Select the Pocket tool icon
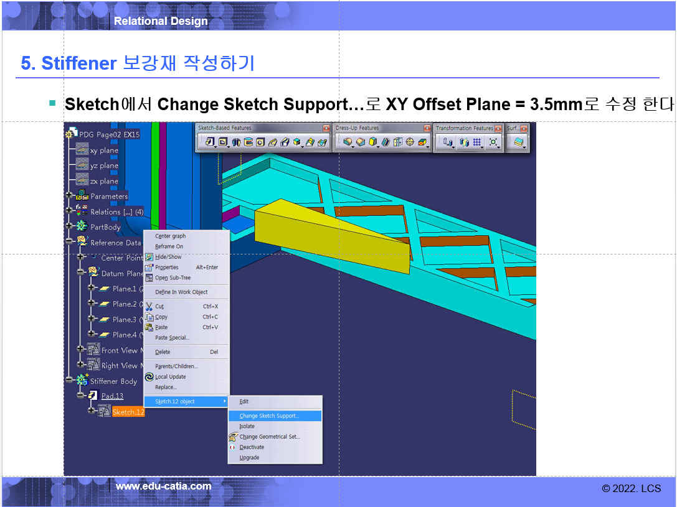 222,142
